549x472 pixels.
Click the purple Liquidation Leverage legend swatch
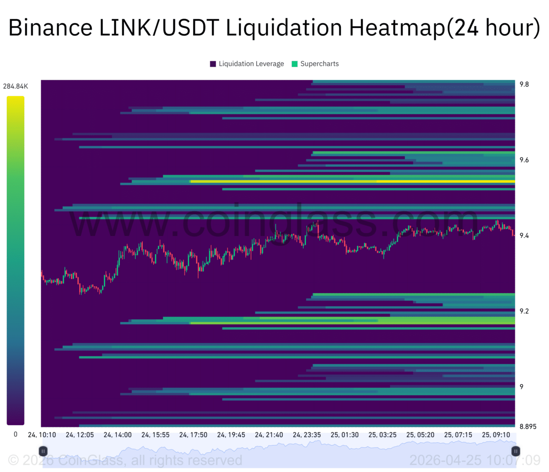click(x=213, y=64)
